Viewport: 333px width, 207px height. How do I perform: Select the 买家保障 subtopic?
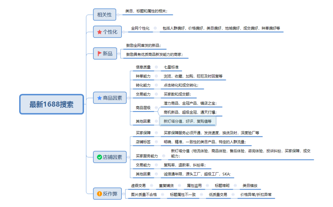click(x=143, y=133)
